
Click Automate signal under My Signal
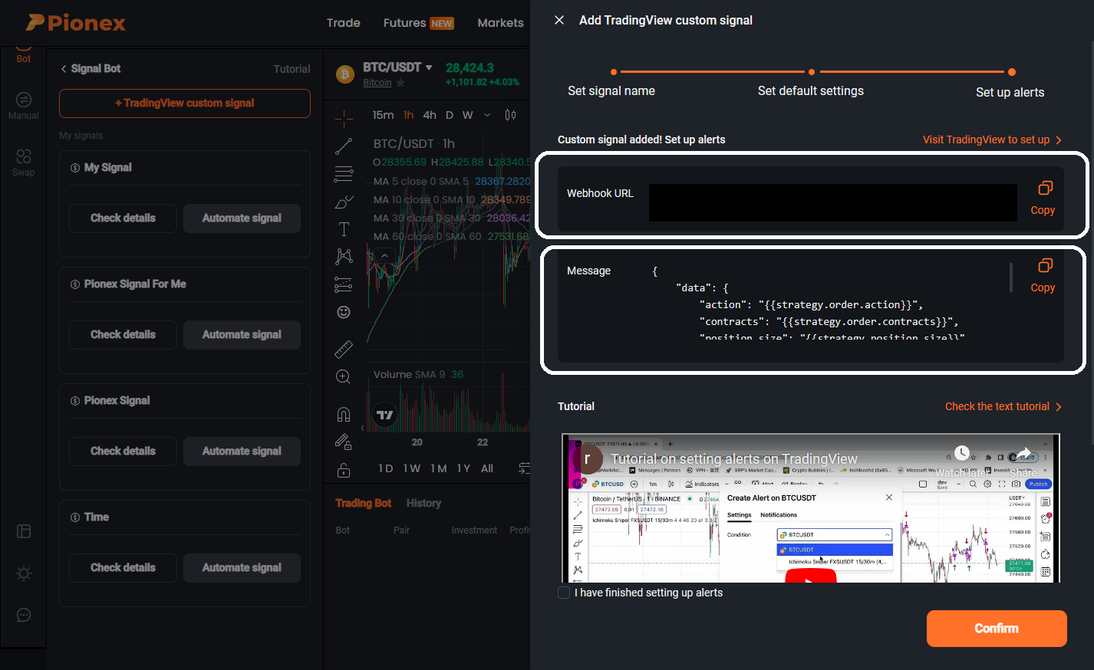242,218
